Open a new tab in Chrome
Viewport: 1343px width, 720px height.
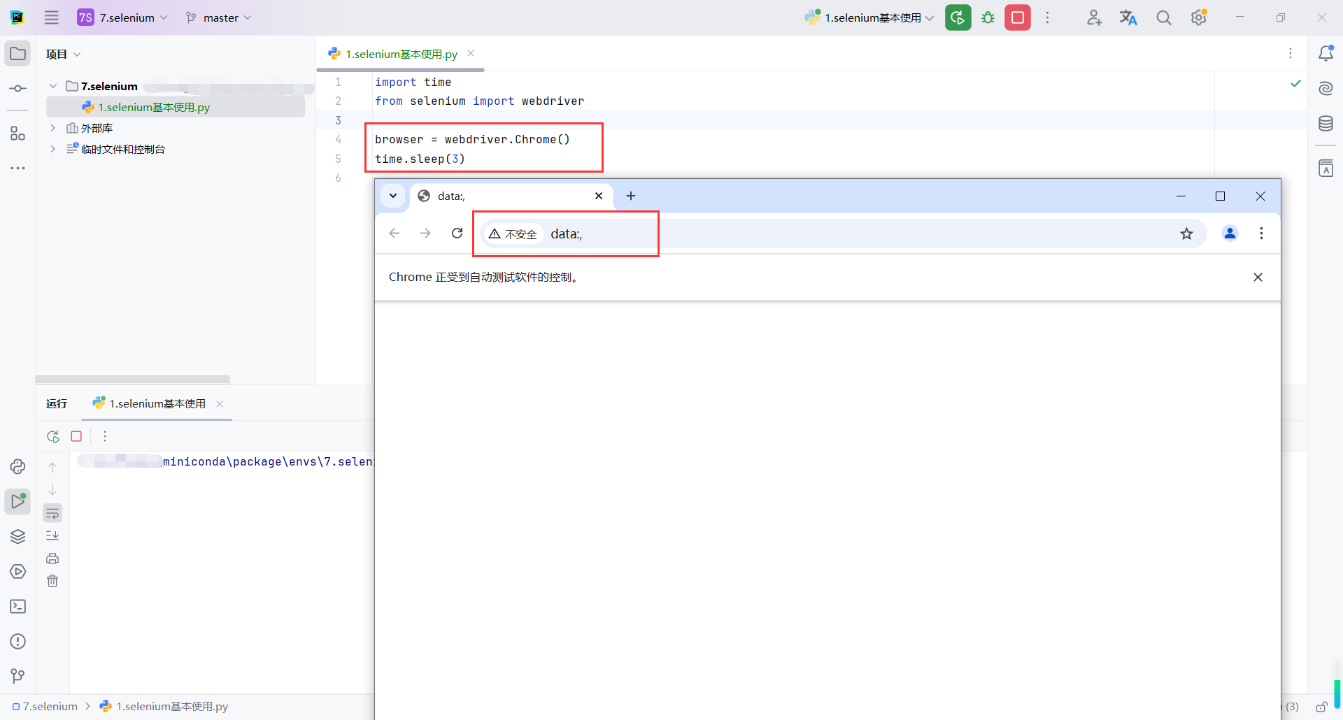click(631, 196)
